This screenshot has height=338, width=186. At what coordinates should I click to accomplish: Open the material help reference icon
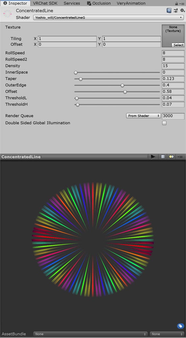(169, 11)
